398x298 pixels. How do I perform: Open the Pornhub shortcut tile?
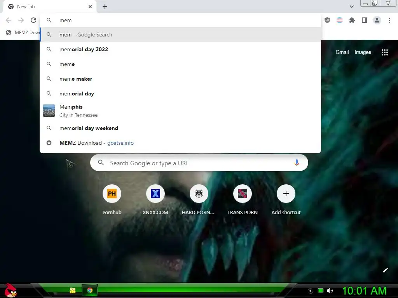tap(112, 200)
